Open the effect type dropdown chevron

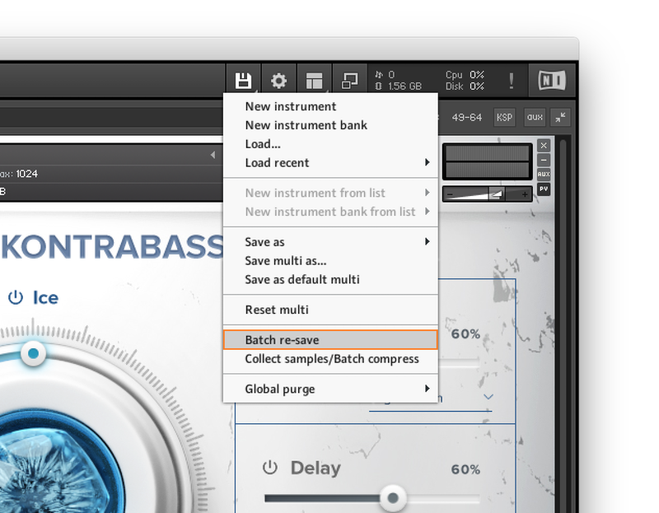488,397
